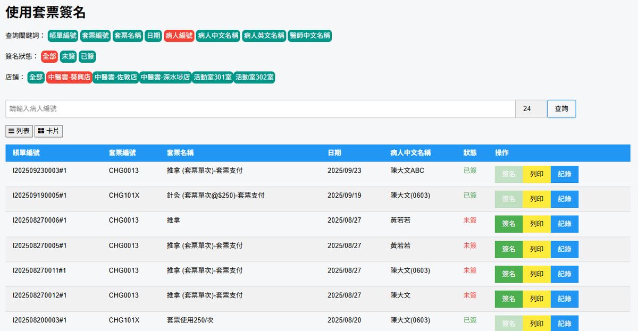The width and height of the screenshot is (638, 331).
Task: Click the page size field showing 24
Action: [530, 109]
